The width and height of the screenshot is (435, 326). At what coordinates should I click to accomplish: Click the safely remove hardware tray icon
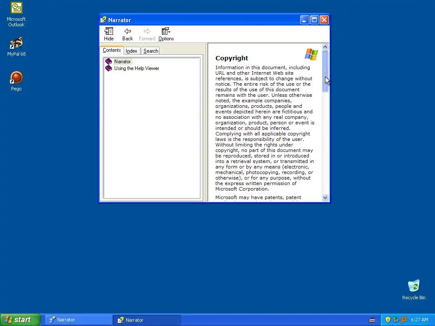coord(395,320)
